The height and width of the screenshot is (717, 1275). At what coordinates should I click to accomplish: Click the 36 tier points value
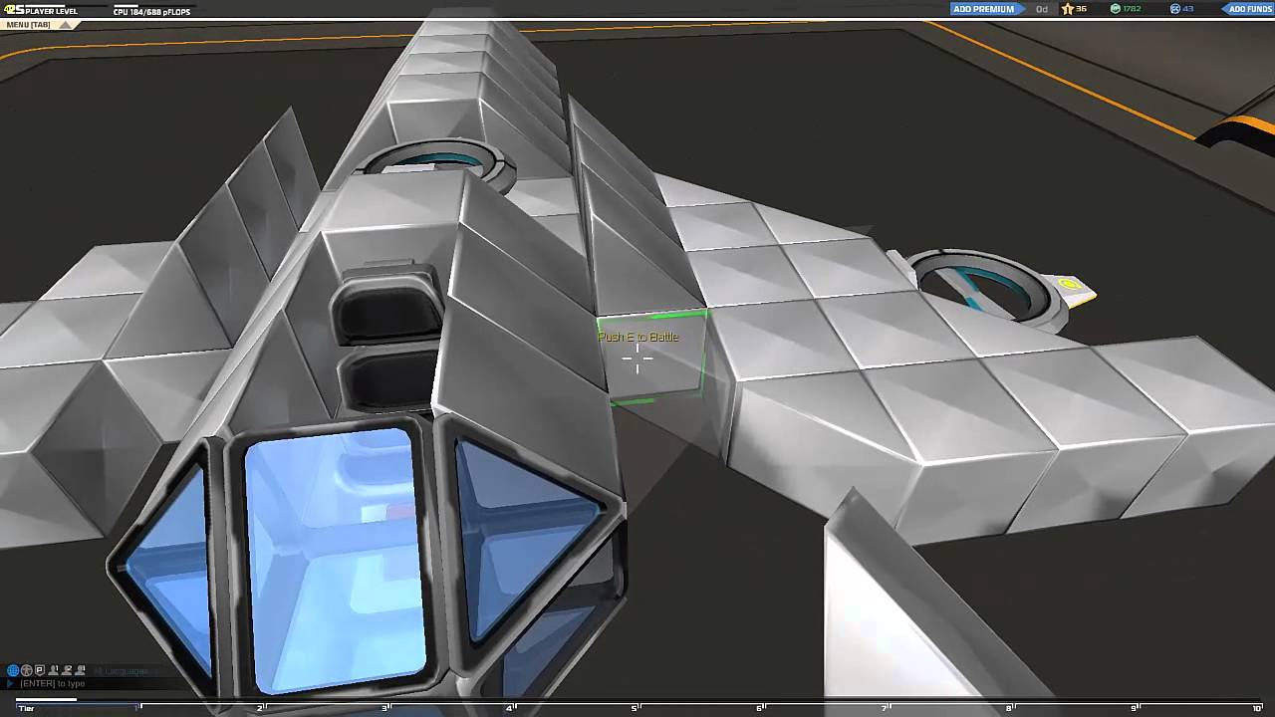1082,9
